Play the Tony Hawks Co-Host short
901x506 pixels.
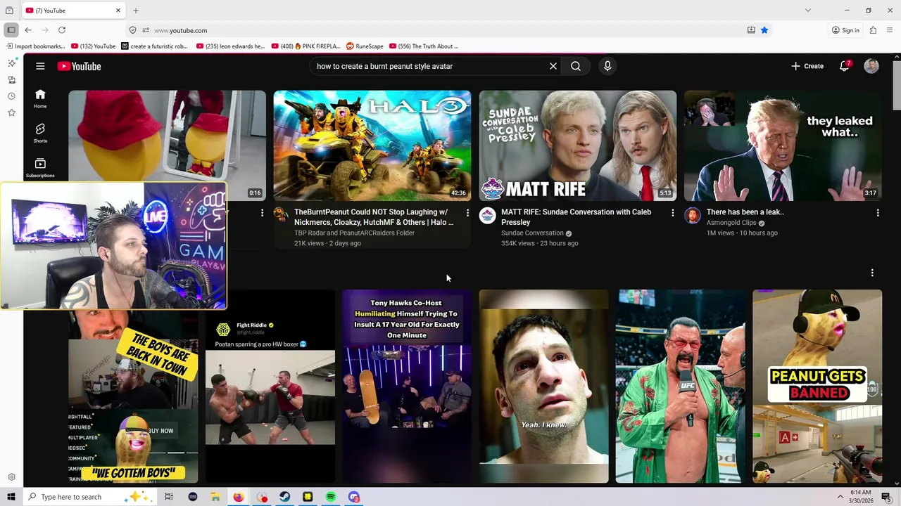(407, 386)
